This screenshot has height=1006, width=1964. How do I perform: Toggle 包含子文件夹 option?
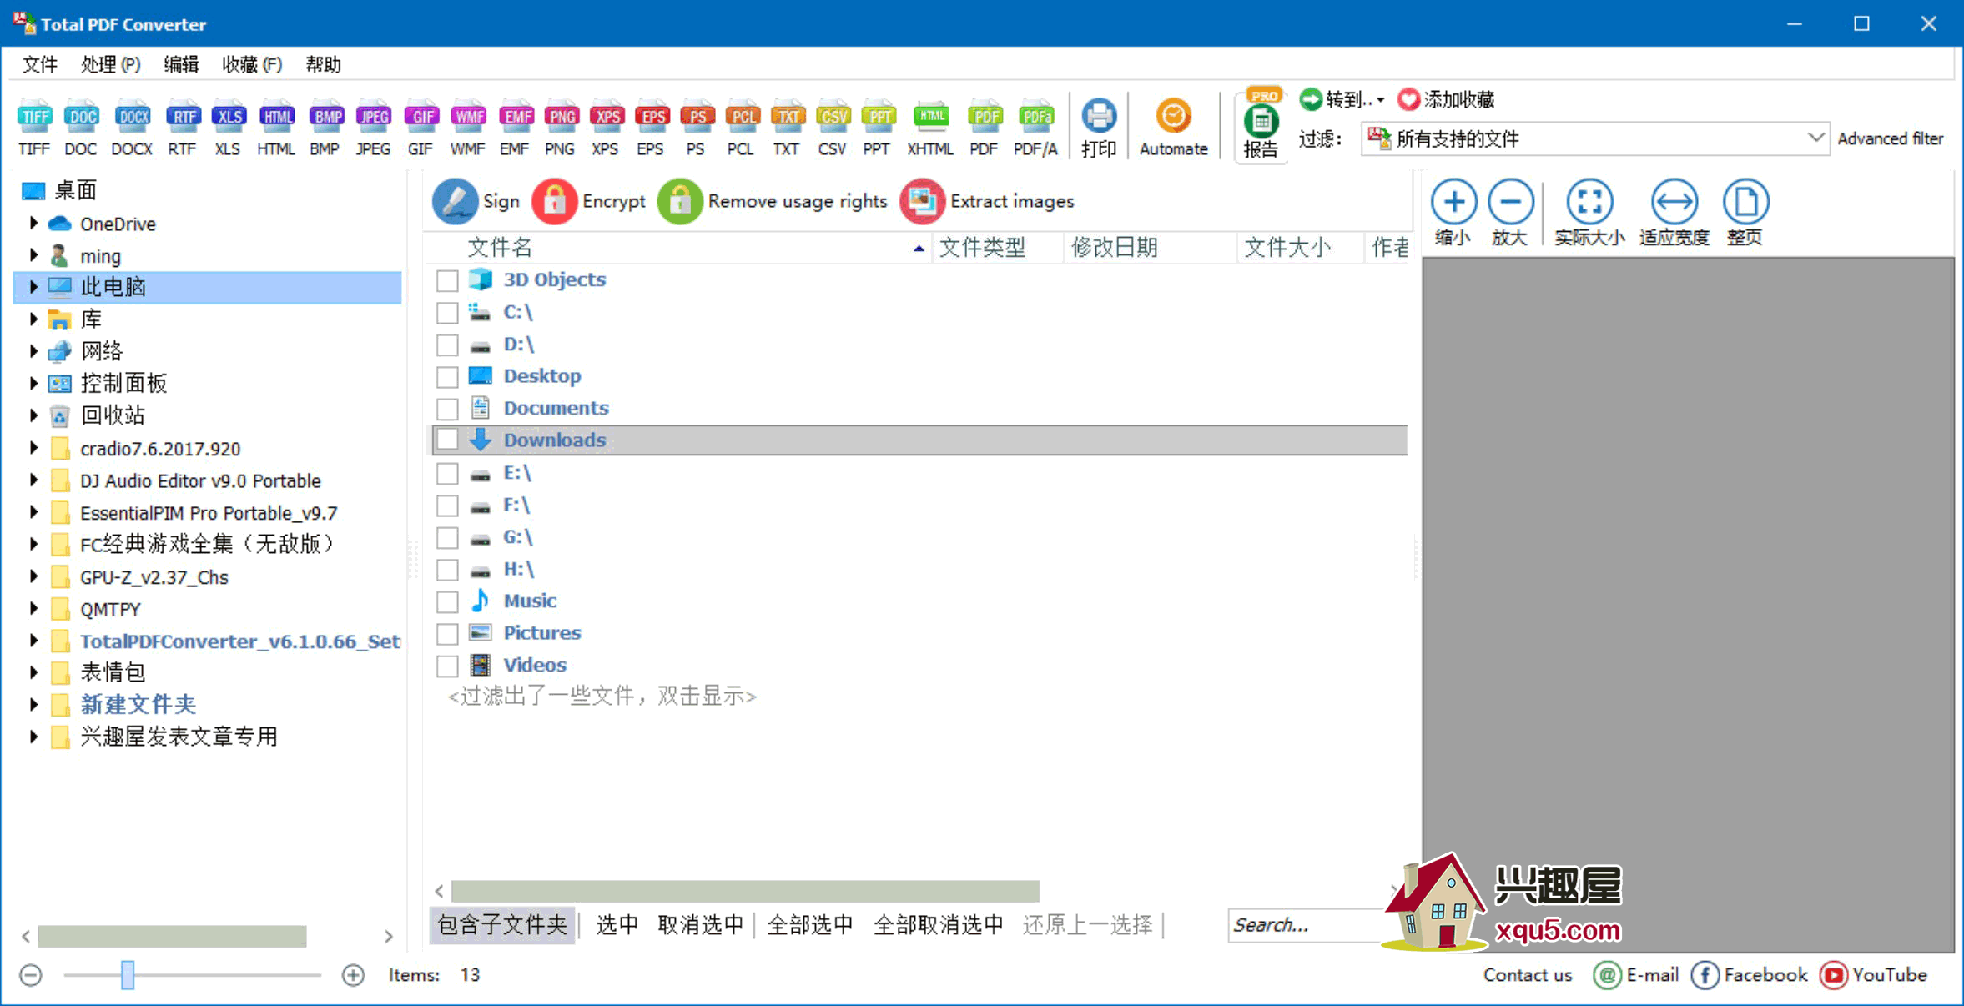tap(502, 925)
